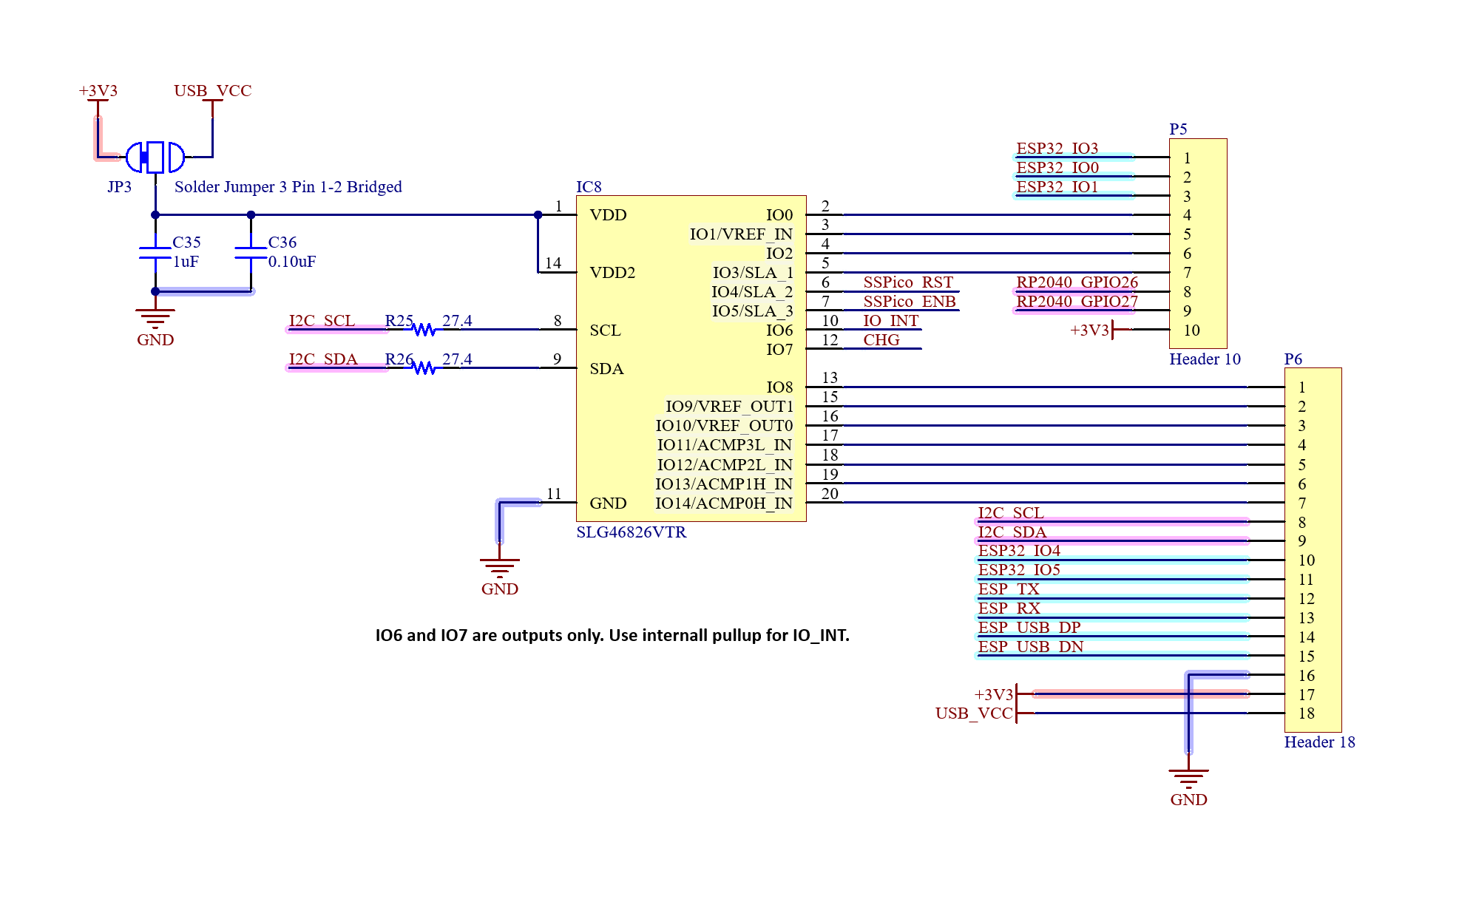
Task: Select the P6 designator label
Action: tap(1293, 359)
